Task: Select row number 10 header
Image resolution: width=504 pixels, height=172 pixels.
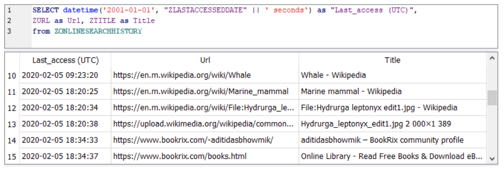Action: point(12,75)
